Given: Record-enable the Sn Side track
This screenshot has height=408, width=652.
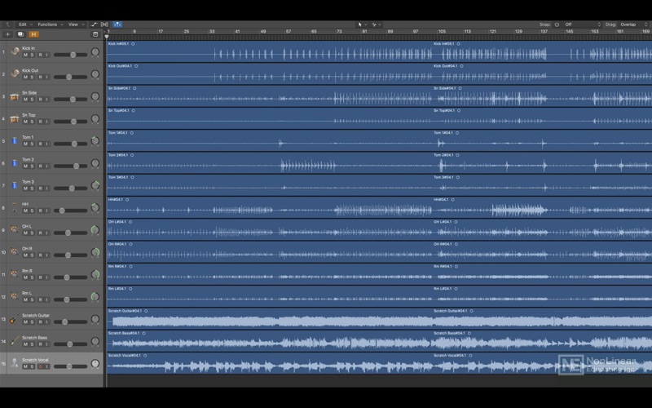Looking at the screenshot, I should 40,100.
